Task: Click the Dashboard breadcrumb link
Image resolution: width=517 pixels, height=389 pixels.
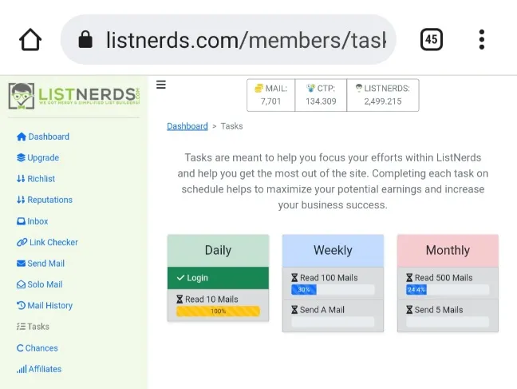Action: [x=187, y=126]
